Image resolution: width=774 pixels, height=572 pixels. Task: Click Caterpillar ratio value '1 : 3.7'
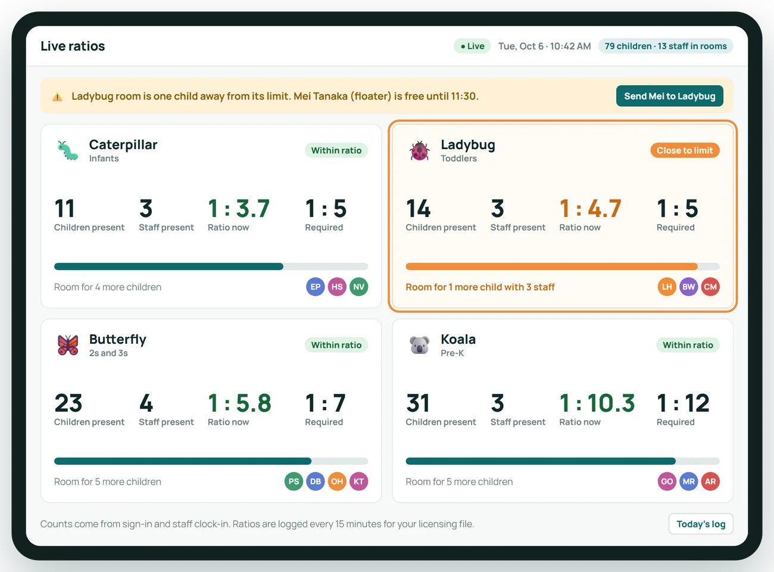tap(239, 209)
